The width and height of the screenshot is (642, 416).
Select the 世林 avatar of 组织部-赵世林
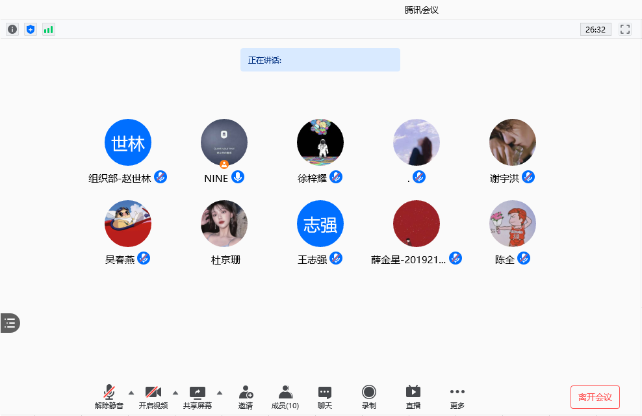(128, 142)
